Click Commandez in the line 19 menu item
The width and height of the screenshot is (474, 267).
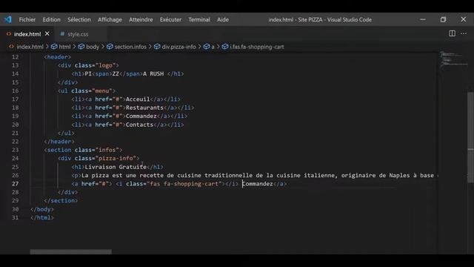tap(141, 116)
